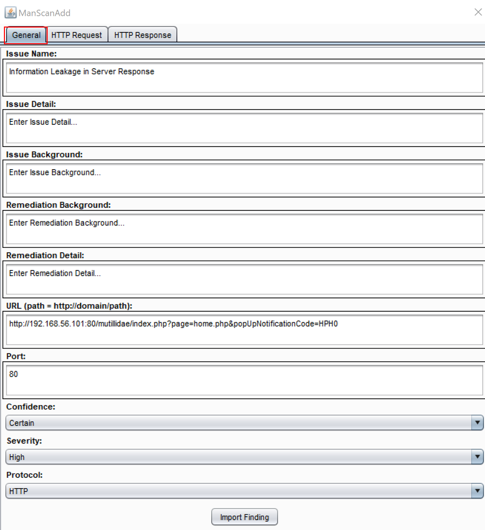Focus the Issue Detail text area
485x530 pixels.
click(x=244, y=128)
